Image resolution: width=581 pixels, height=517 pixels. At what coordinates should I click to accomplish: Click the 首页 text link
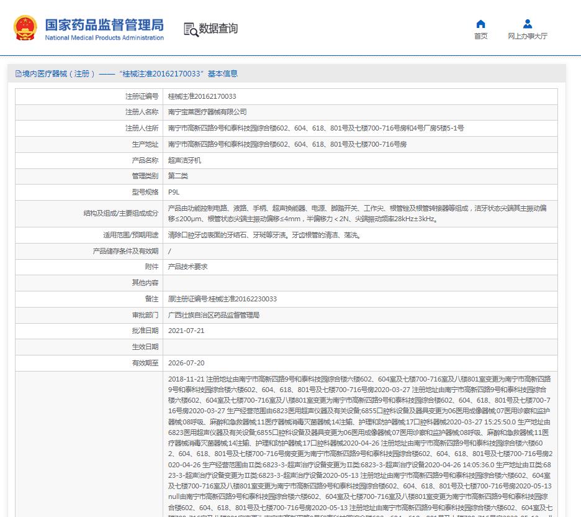480,36
